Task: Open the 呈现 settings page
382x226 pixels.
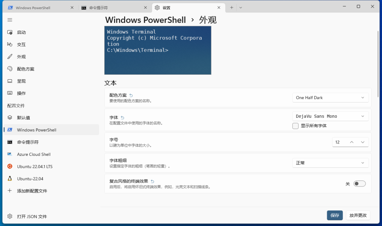Action: (x=51, y=81)
